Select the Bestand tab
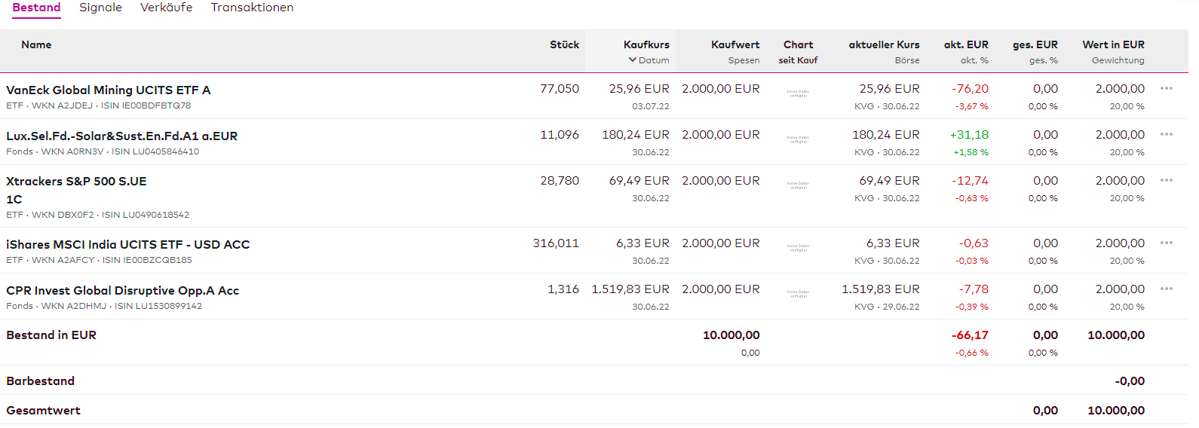 36,8
